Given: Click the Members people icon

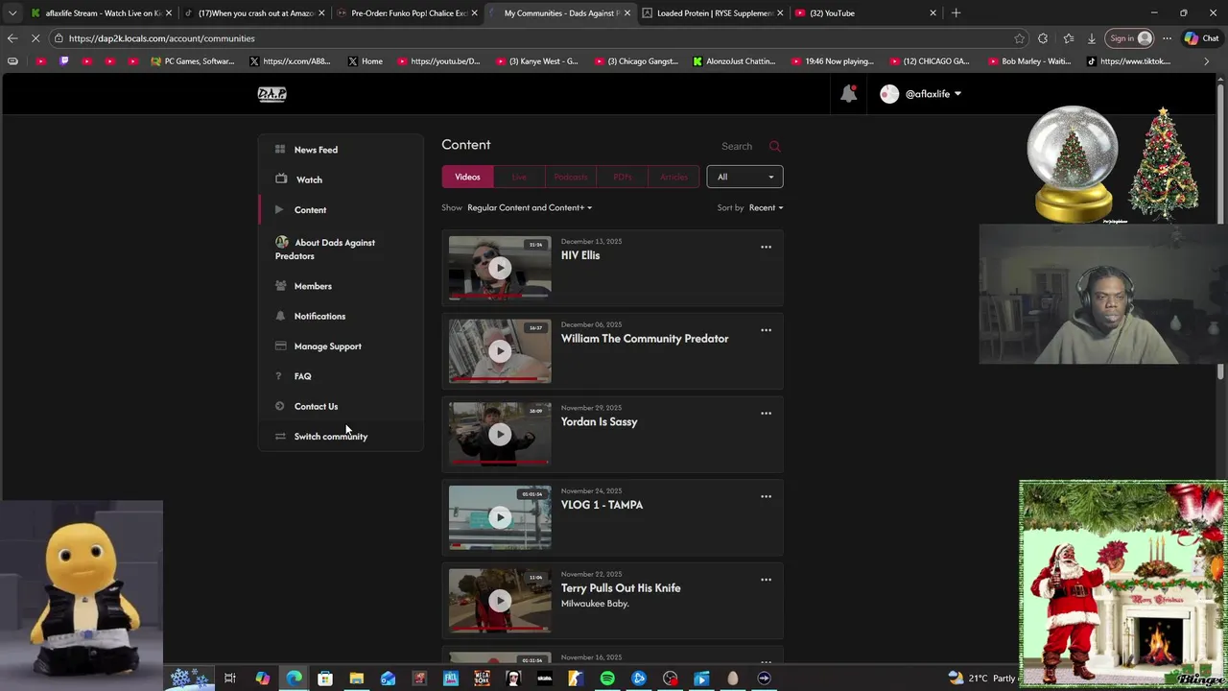Looking at the screenshot, I should pos(280,285).
